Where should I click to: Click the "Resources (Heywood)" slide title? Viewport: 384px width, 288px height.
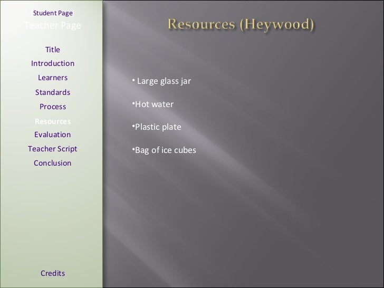241,24
